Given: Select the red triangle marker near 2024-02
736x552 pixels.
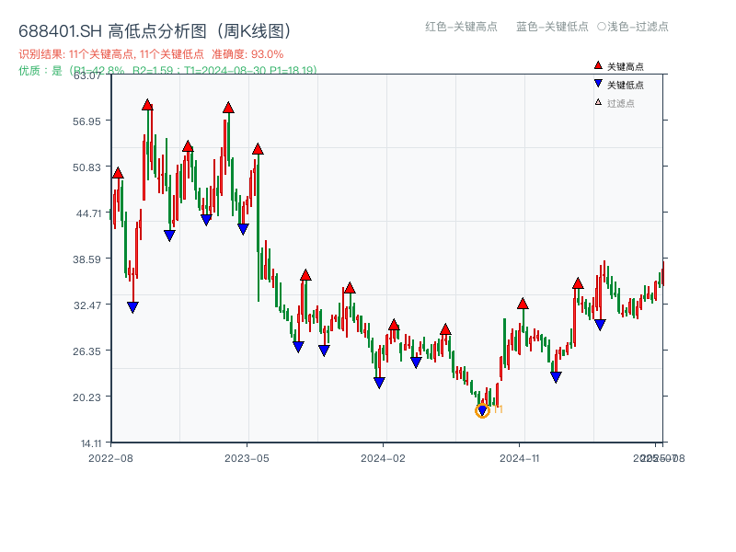Looking at the screenshot, I should coord(394,325).
